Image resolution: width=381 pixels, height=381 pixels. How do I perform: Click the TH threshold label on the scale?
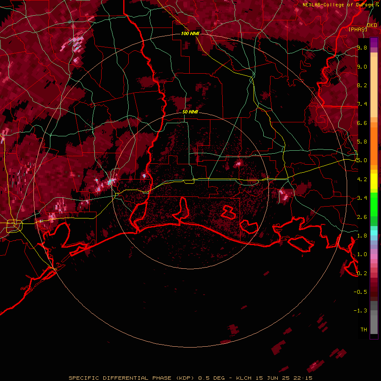364,330
